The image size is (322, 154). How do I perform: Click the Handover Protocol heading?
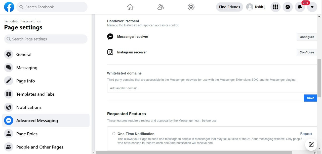[x=123, y=21]
